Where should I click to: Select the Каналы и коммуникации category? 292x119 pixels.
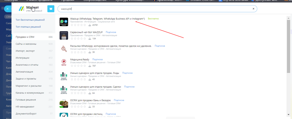33,93
